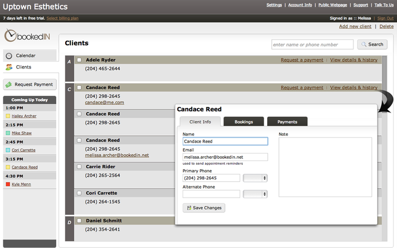Click the green money icon on Request Payment
This screenshot has height=248, width=397.
point(9,84)
